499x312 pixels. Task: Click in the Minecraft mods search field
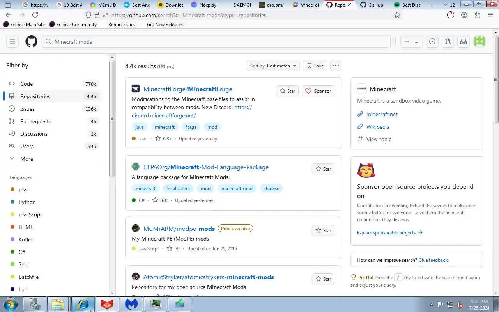click(x=216, y=41)
